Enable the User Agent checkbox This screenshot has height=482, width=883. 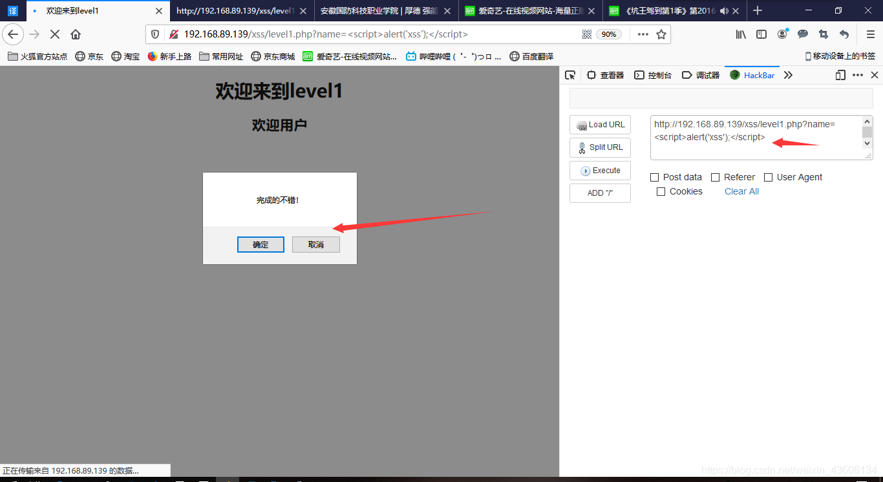pyautogui.click(x=768, y=177)
